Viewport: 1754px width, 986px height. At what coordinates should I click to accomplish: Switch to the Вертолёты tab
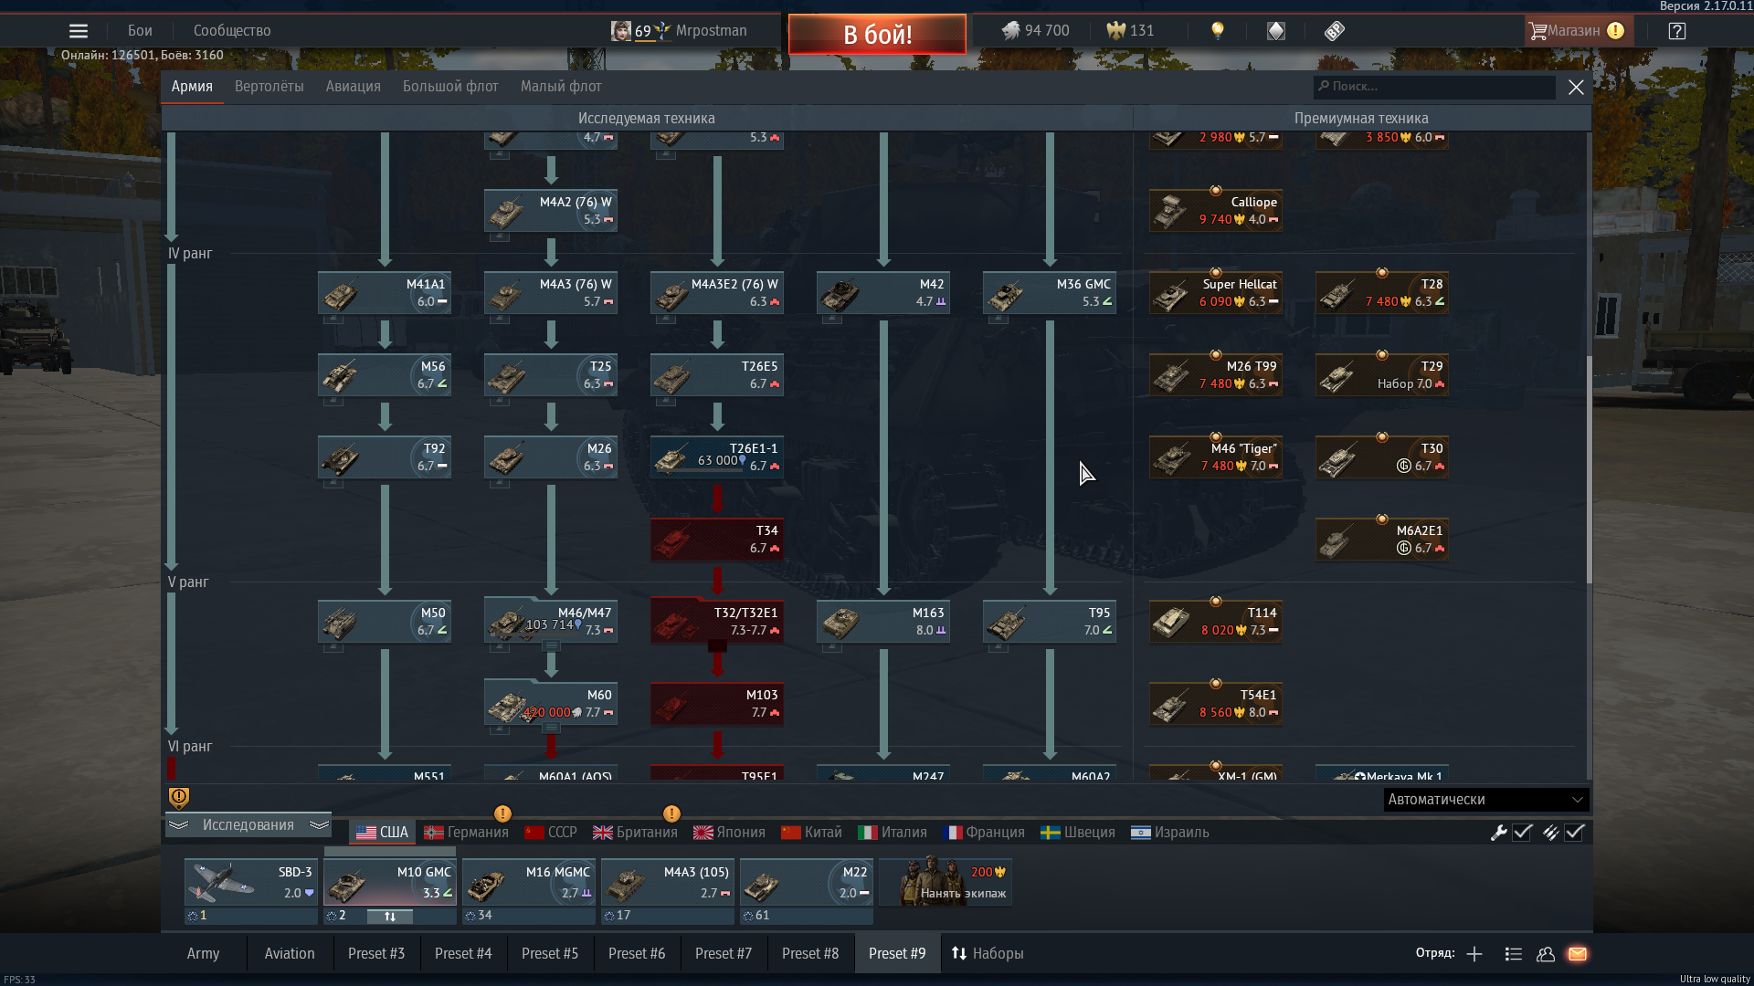(x=269, y=87)
